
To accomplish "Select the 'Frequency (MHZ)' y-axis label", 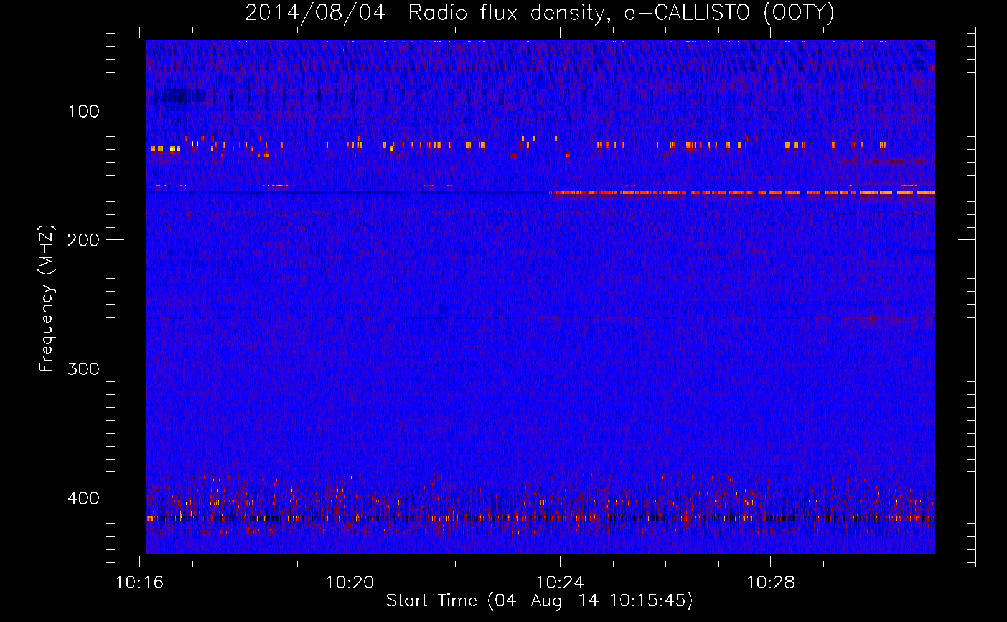I will pyautogui.click(x=47, y=299).
